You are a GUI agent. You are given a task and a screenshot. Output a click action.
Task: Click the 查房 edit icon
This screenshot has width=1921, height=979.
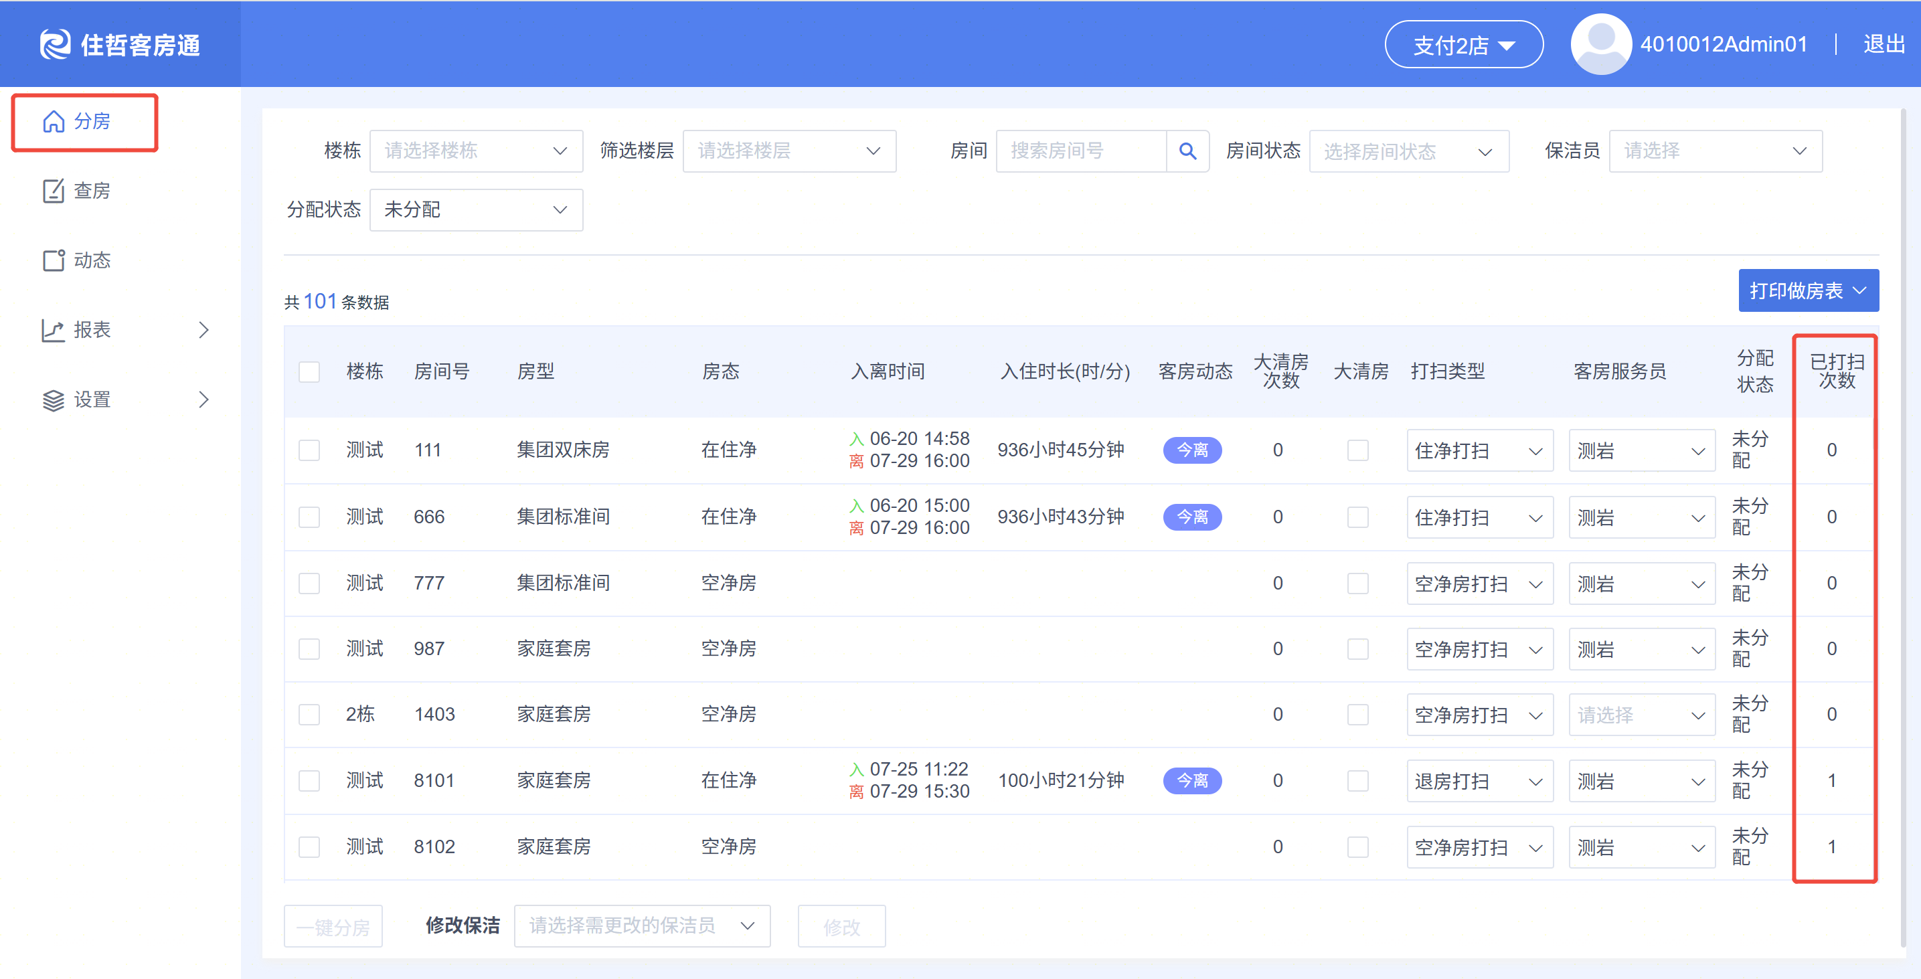(x=53, y=191)
